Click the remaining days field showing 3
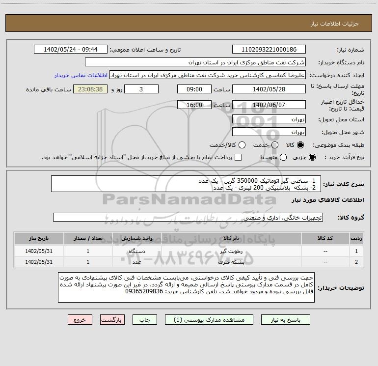The height and width of the screenshot is (366, 378). (141, 89)
